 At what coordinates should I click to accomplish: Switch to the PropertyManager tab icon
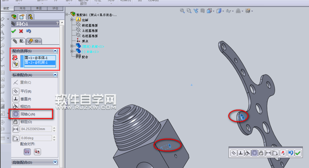22,17
